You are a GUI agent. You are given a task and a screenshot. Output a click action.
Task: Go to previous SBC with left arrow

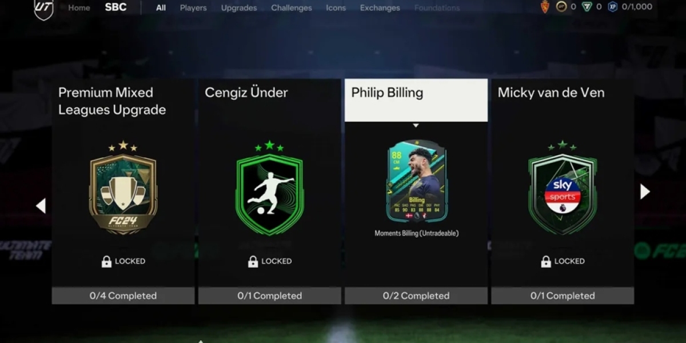(x=41, y=206)
